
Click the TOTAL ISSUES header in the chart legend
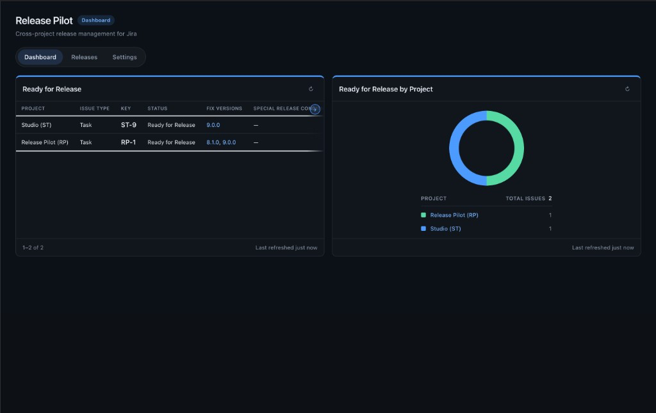pos(525,199)
